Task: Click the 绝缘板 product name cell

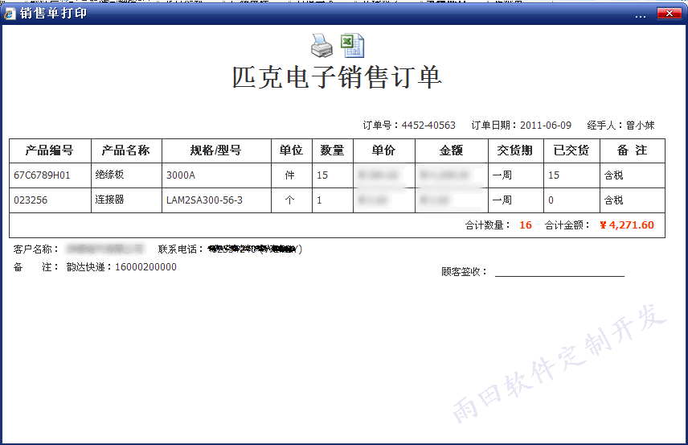Action: [x=110, y=175]
